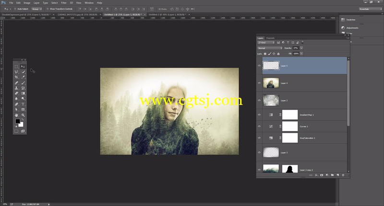384x206 pixels.
Task: Filter layers by type layers
Action: (x=288, y=43)
